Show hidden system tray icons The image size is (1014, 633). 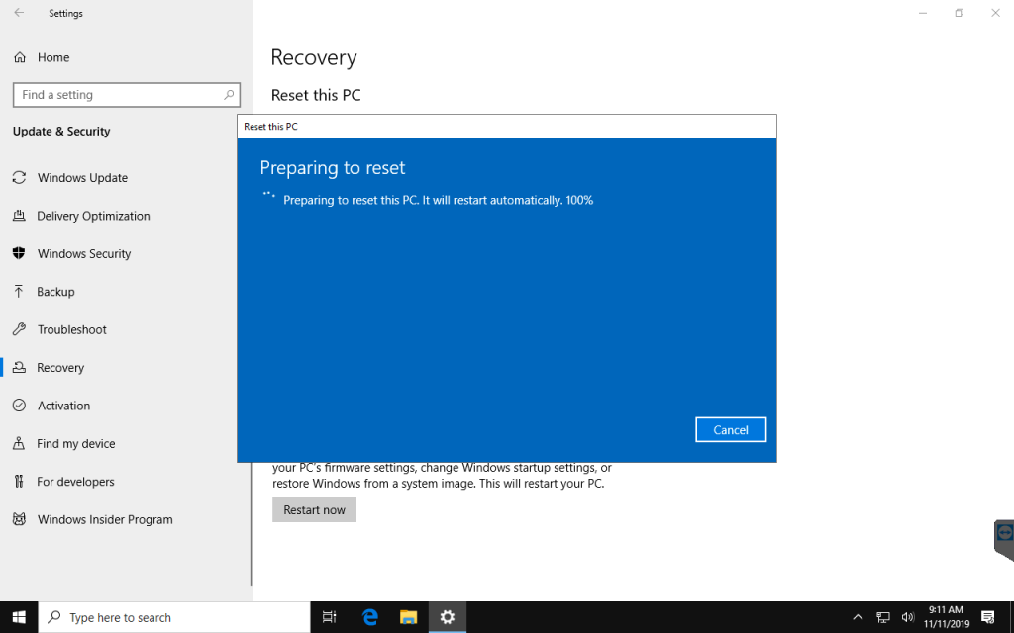click(858, 617)
